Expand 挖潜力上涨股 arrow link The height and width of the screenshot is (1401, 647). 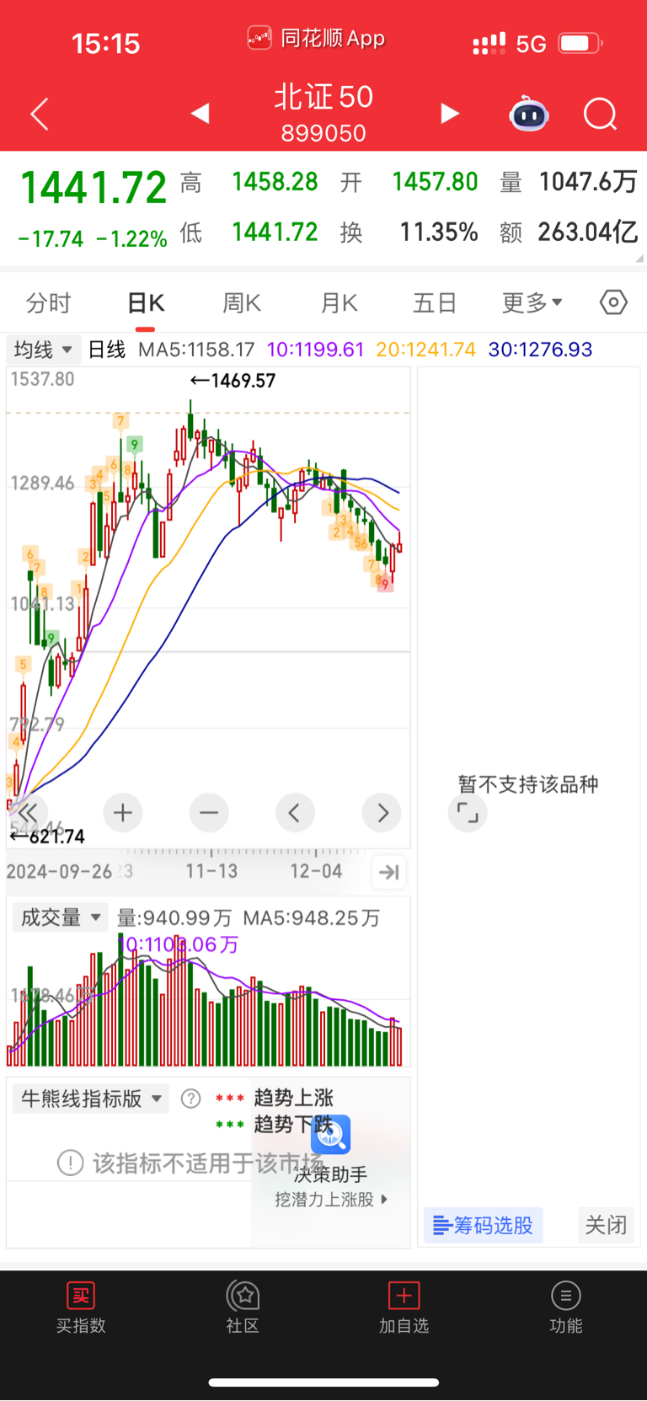point(385,1199)
